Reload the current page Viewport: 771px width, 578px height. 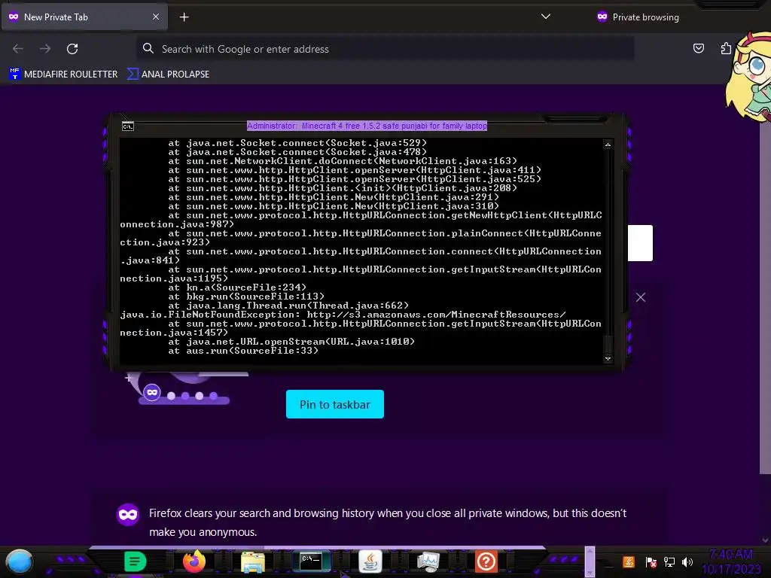click(x=72, y=49)
